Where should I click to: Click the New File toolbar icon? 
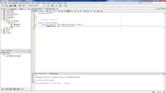(3, 6)
